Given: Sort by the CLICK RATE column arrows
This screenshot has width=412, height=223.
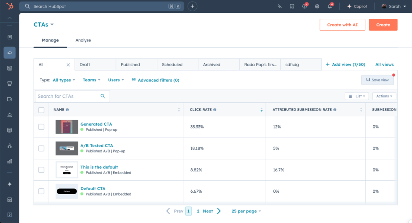Looking at the screenshot, I should pyautogui.click(x=262, y=110).
